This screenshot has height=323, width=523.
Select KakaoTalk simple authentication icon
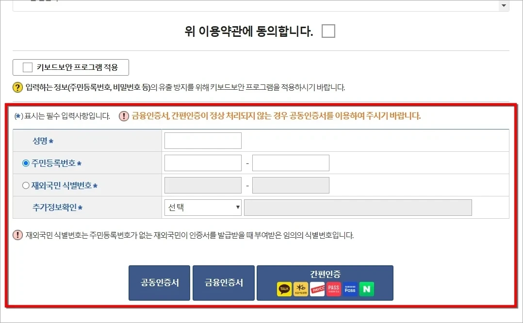[284, 289]
